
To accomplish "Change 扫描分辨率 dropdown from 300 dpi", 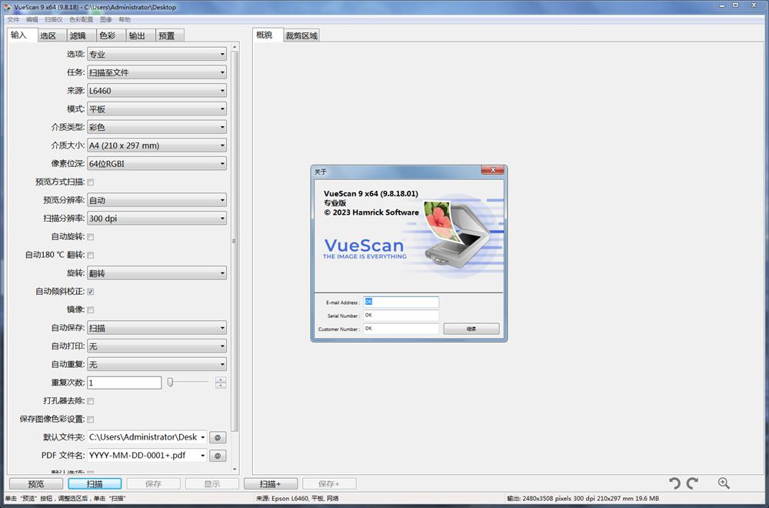I will (157, 219).
